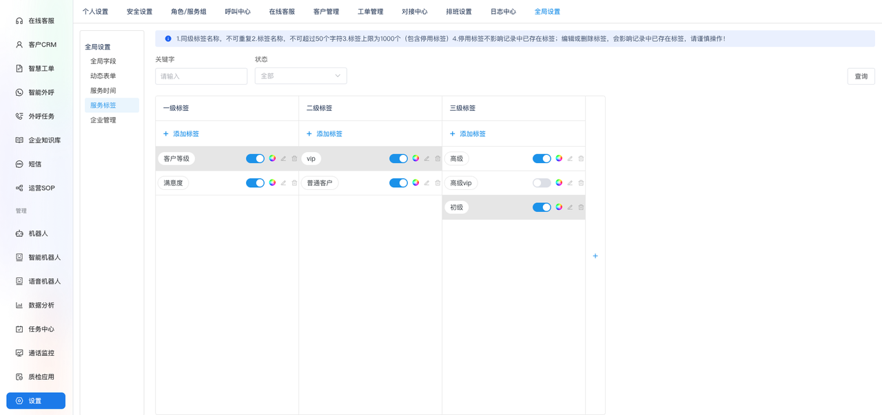Delete the 初级 tag via trash icon
The image size is (882, 415).
pyautogui.click(x=581, y=207)
